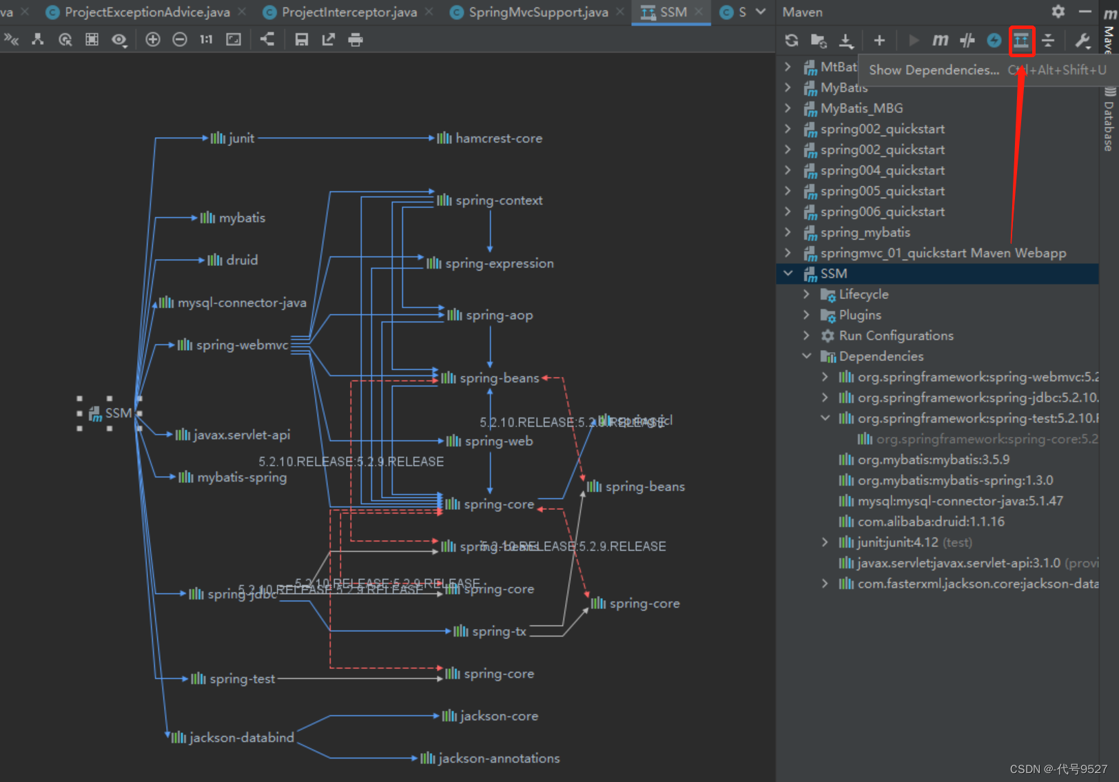Collapse all Maven tree nodes

click(x=1048, y=41)
